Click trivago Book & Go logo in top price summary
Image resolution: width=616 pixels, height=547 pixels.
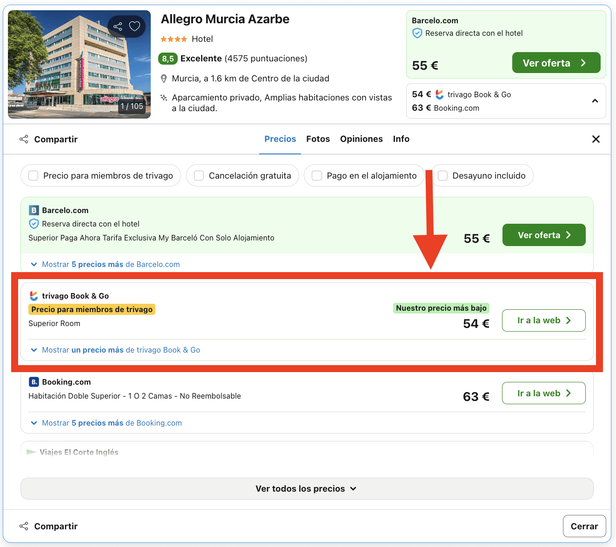tap(440, 94)
